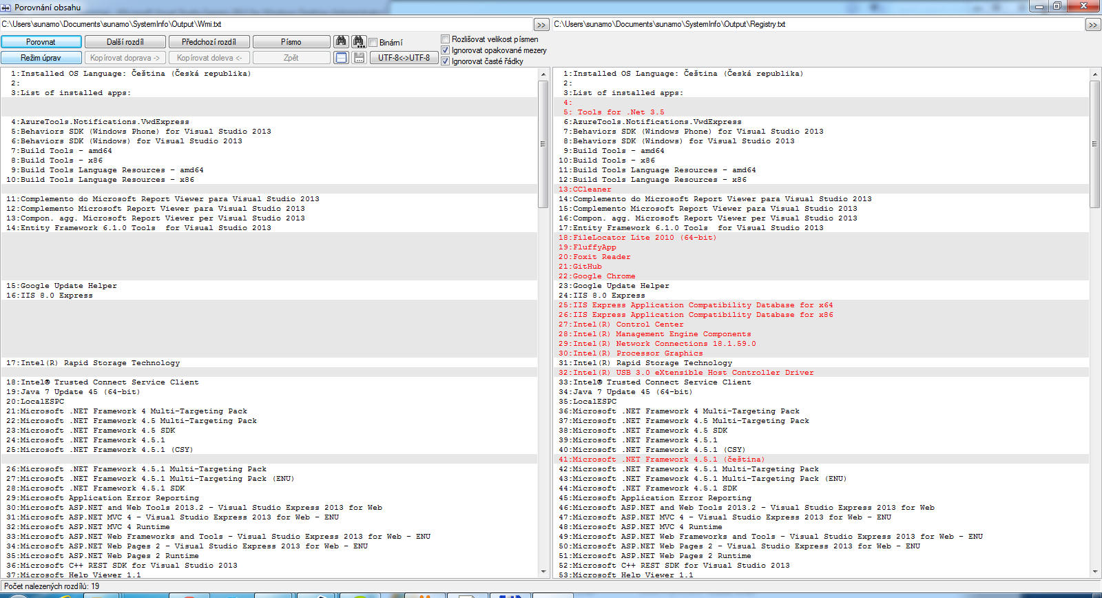The height and width of the screenshot is (598, 1102).
Task: Click Kopírovat doleva <- button
Action: 209,58
